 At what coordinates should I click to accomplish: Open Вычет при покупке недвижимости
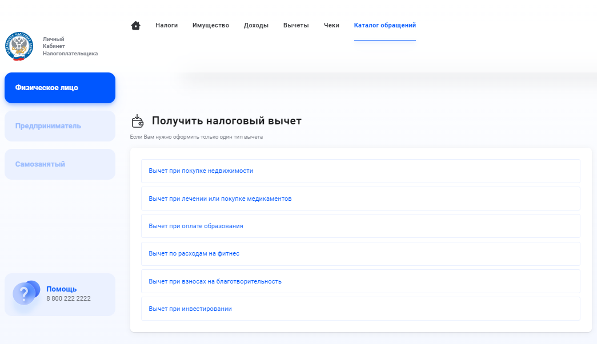pyautogui.click(x=201, y=171)
